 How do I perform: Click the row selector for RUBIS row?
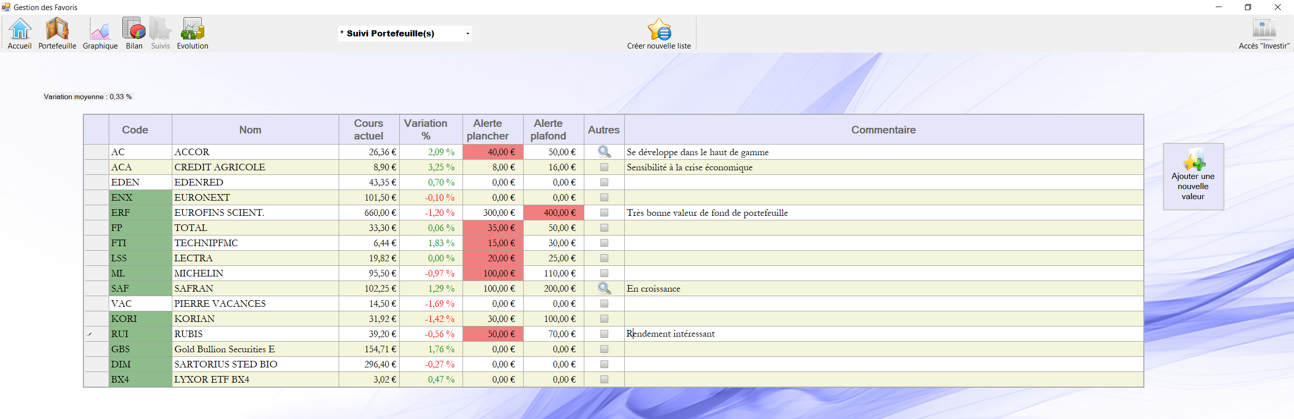point(96,334)
